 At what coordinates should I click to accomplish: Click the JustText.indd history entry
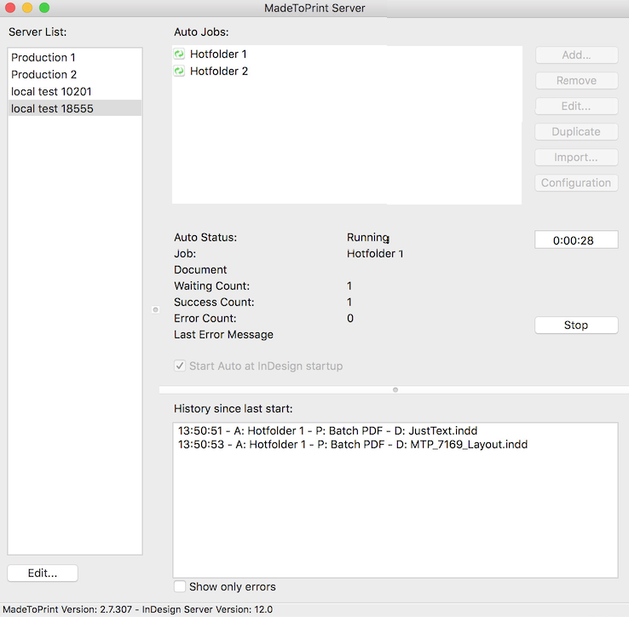(328, 431)
